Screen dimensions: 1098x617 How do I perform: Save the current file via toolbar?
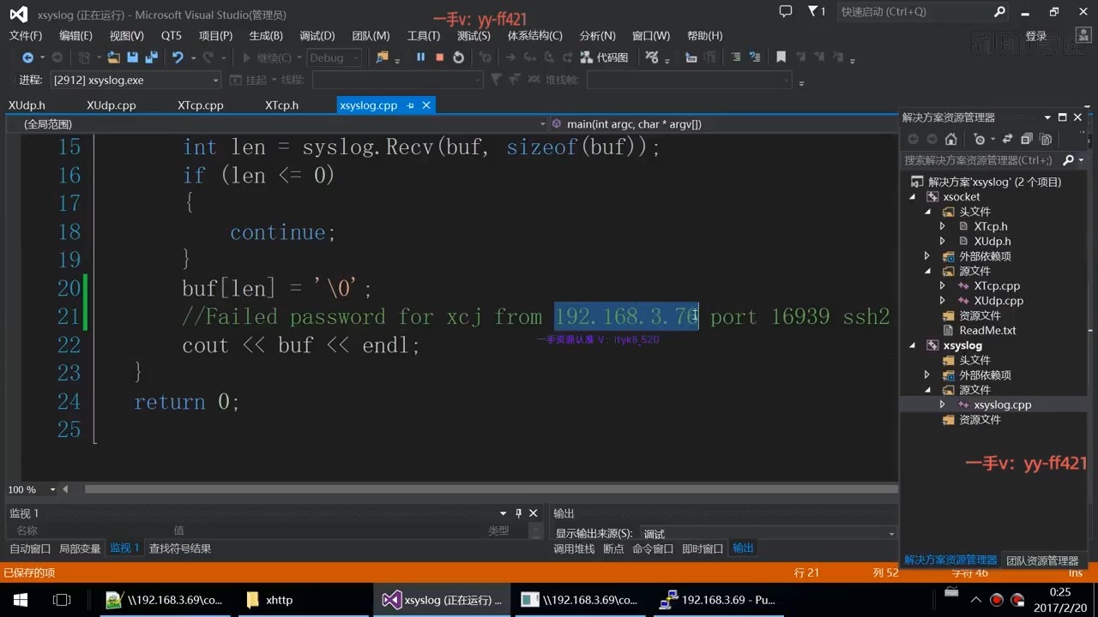coord(133,57)
